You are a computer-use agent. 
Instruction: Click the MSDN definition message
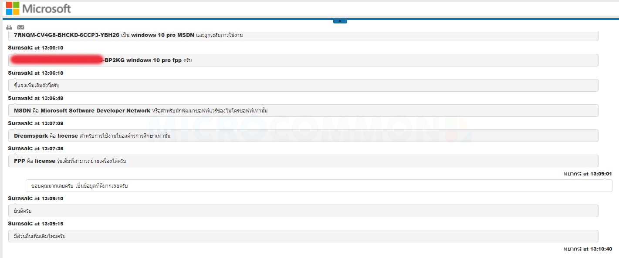(303, 111)
